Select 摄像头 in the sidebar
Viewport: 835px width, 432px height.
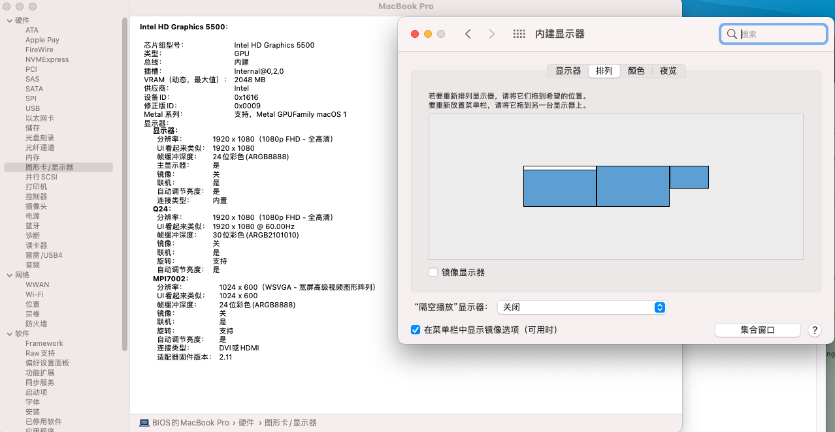pyautogui.click(x=37, y=206)
